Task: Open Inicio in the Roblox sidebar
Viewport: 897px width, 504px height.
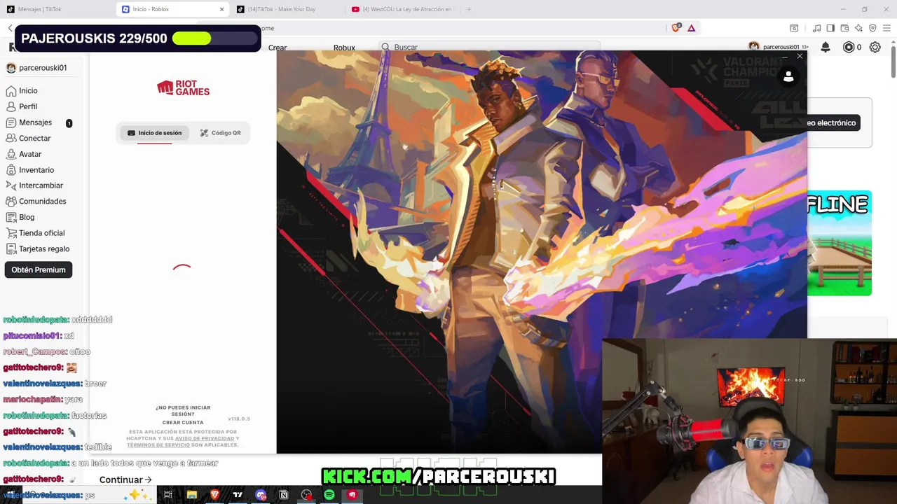Action: pos(22,91)
